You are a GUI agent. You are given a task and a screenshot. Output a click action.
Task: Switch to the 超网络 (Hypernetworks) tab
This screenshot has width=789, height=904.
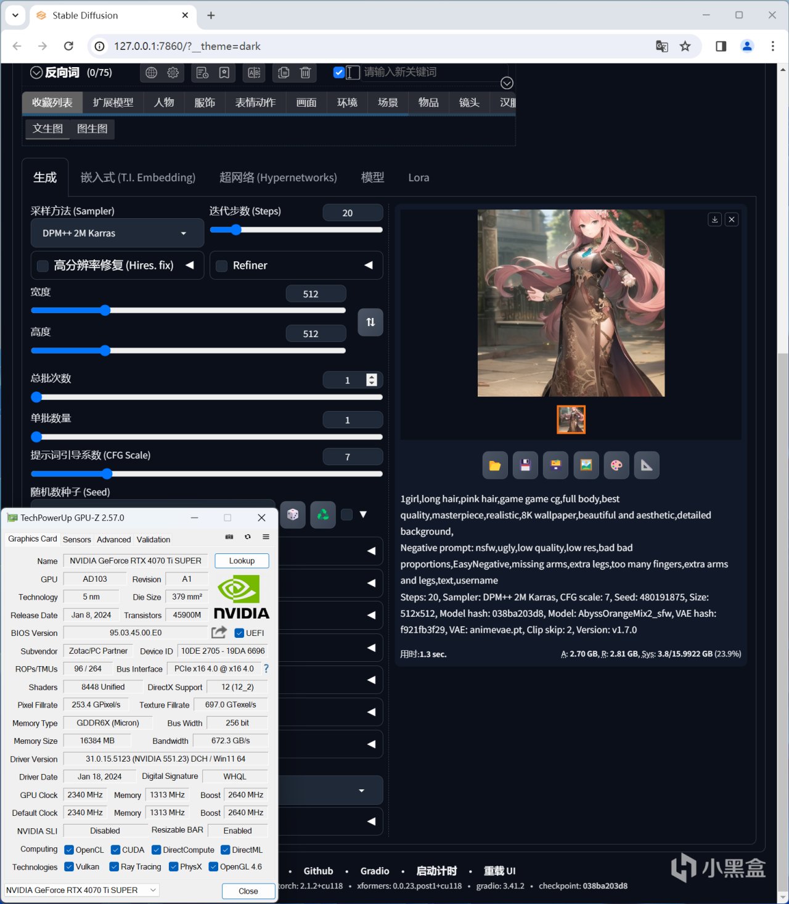pos(278,177)
